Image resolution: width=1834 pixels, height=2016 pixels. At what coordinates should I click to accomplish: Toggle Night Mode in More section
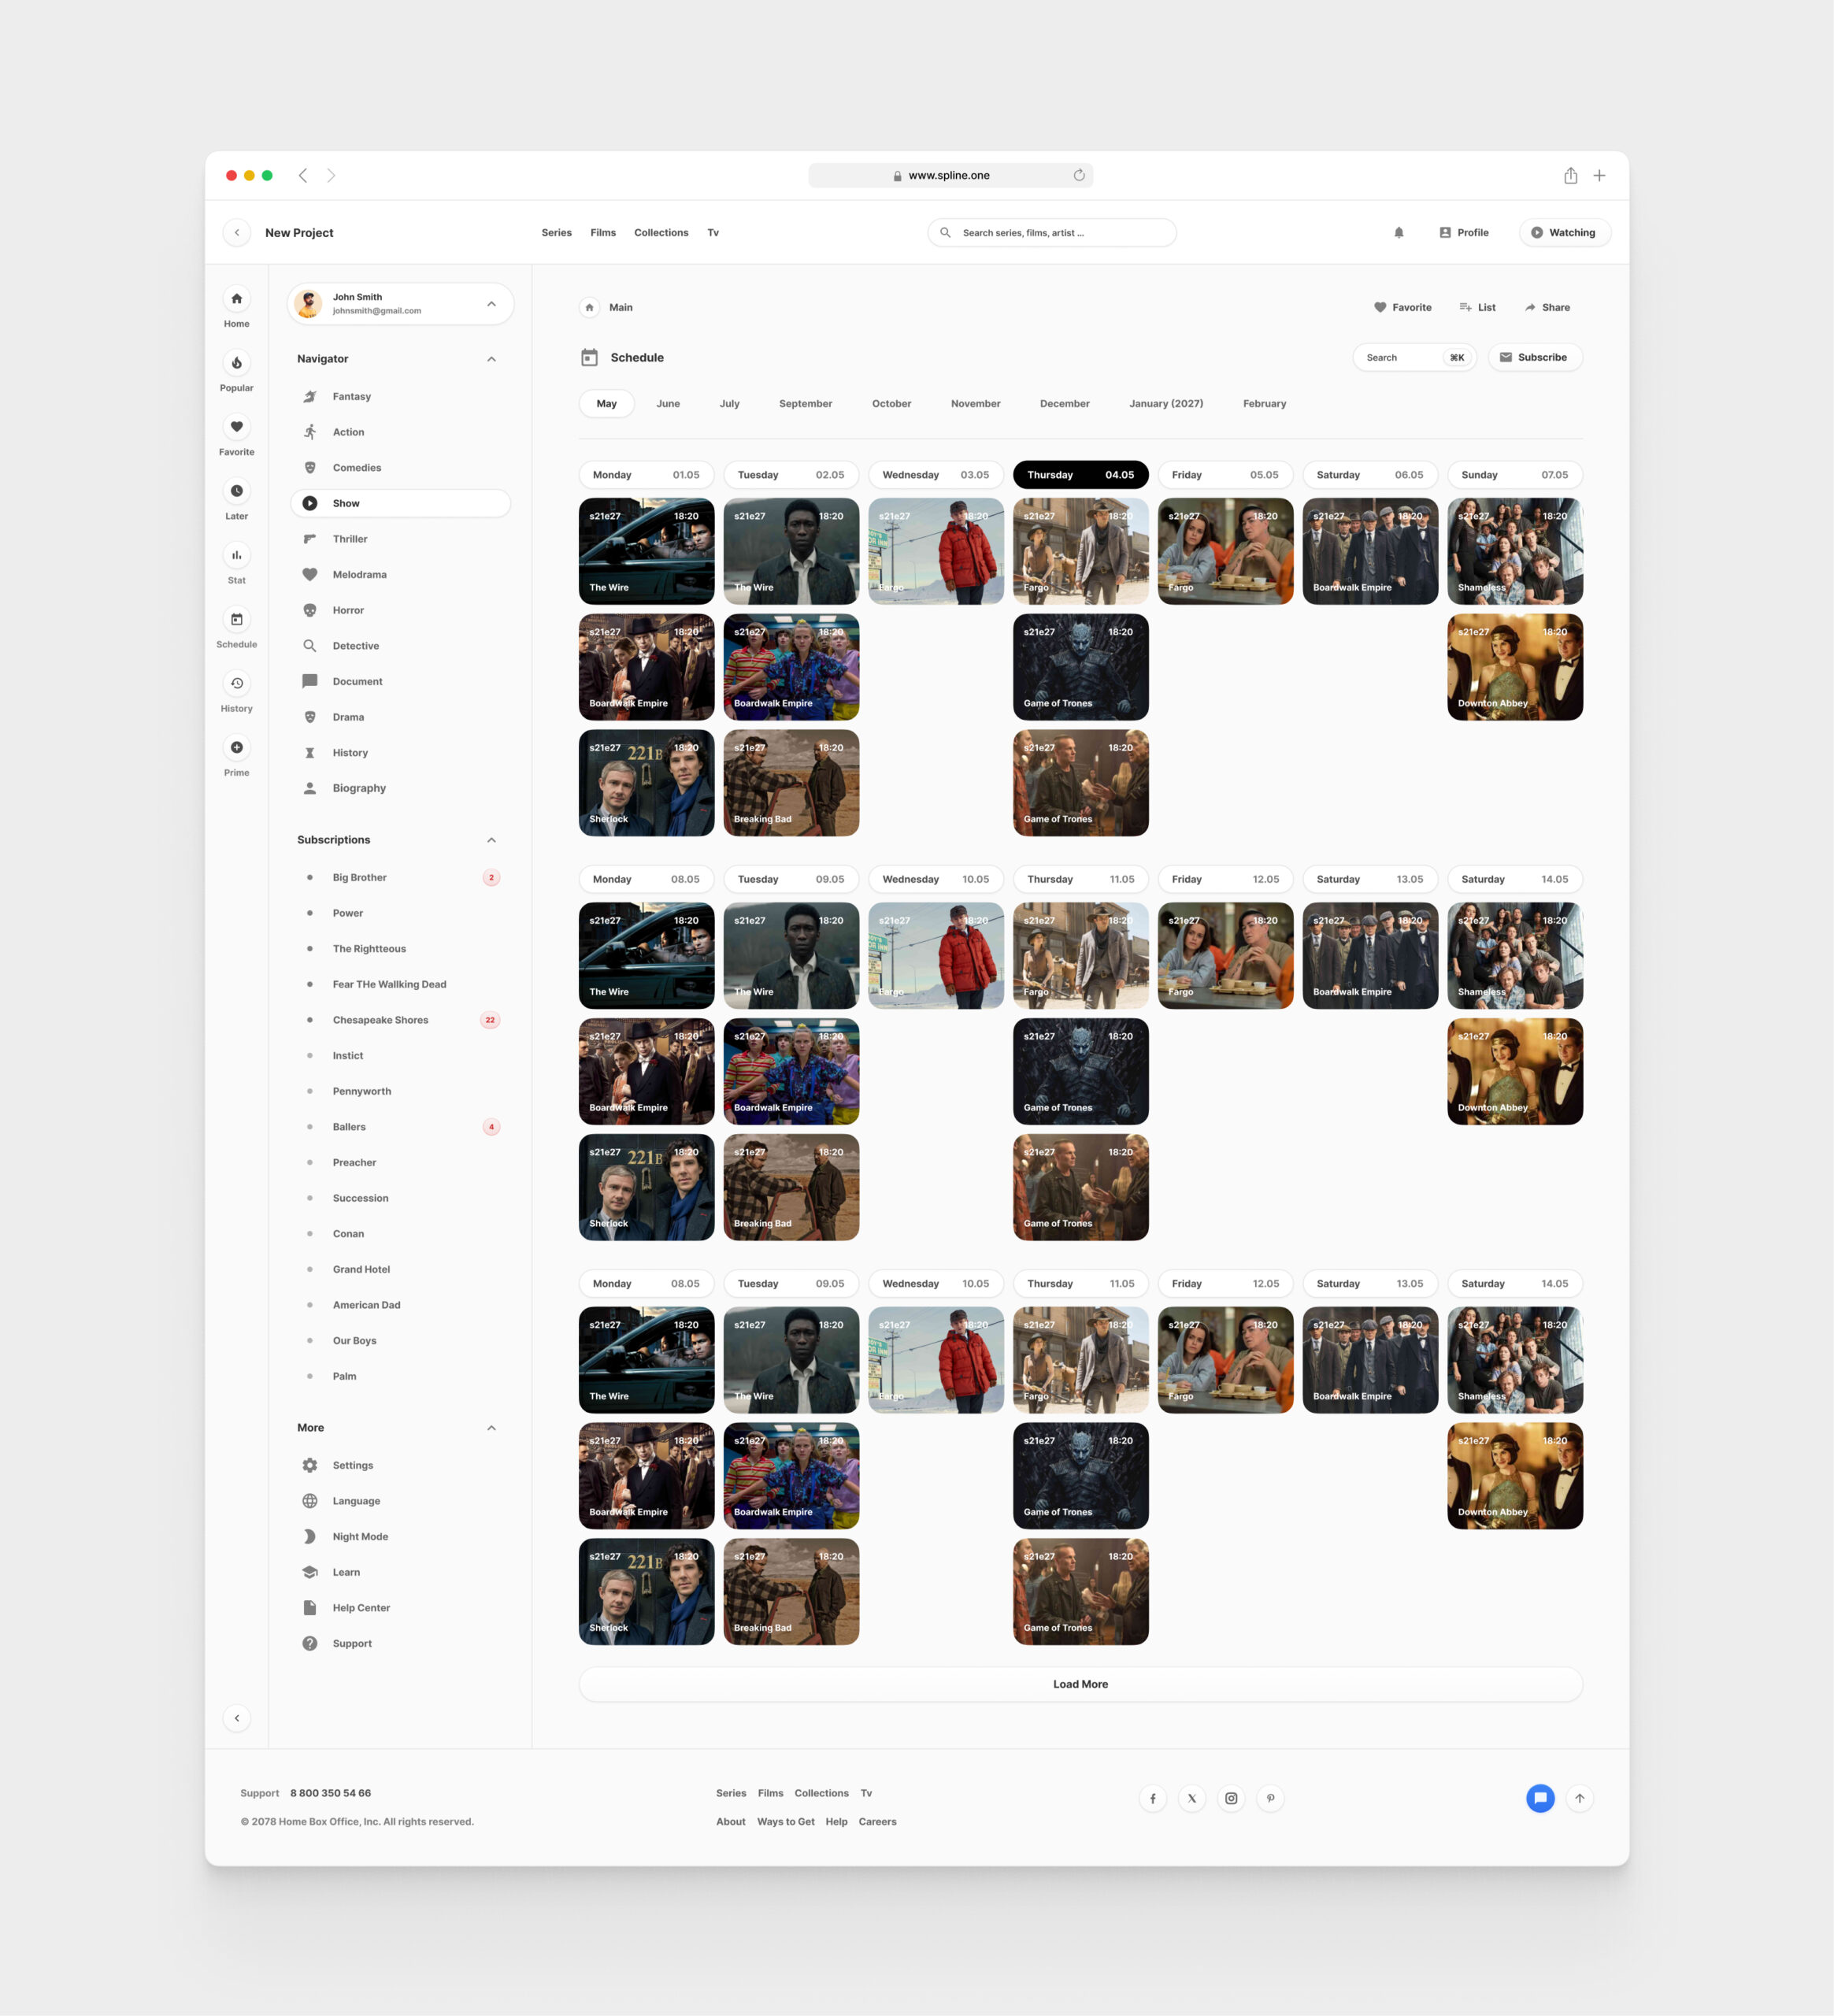[360, 1536]
